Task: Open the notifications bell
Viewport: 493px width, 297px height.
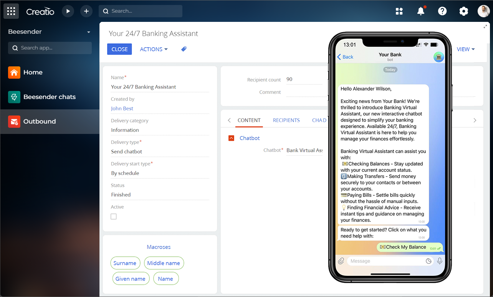Action: coord(421,11)
